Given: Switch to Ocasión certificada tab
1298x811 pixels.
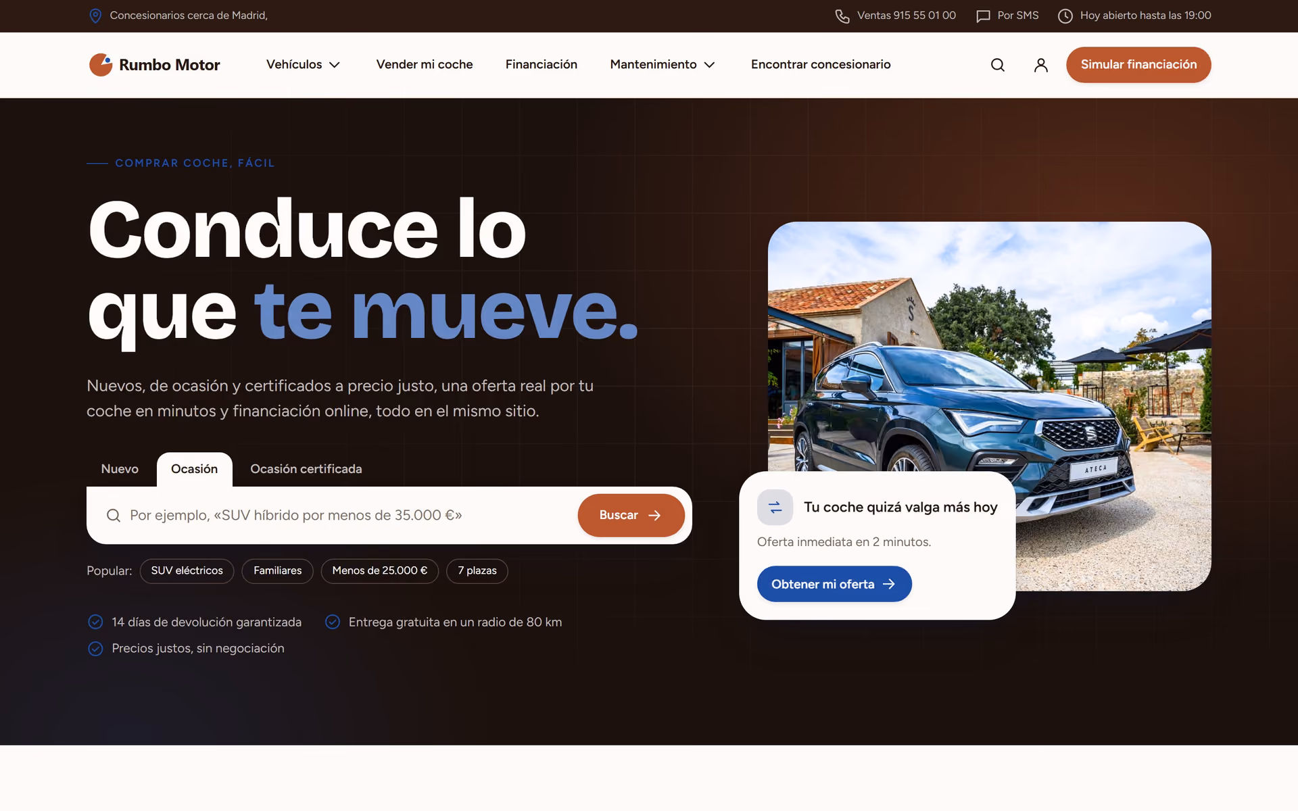Looking at the screenshot, I should [x=306, y=469].
